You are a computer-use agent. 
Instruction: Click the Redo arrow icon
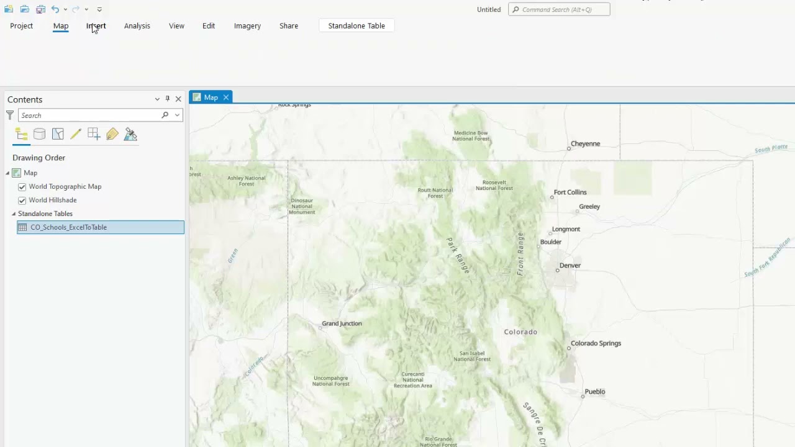coord(75,9)
